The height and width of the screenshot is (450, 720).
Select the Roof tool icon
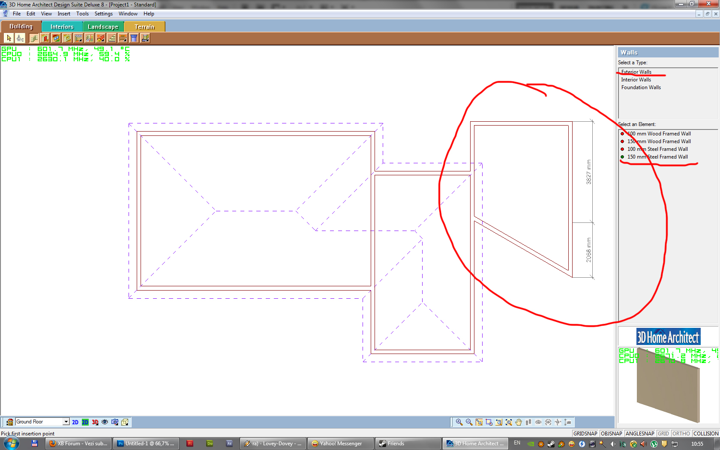[x=101, y=38]
